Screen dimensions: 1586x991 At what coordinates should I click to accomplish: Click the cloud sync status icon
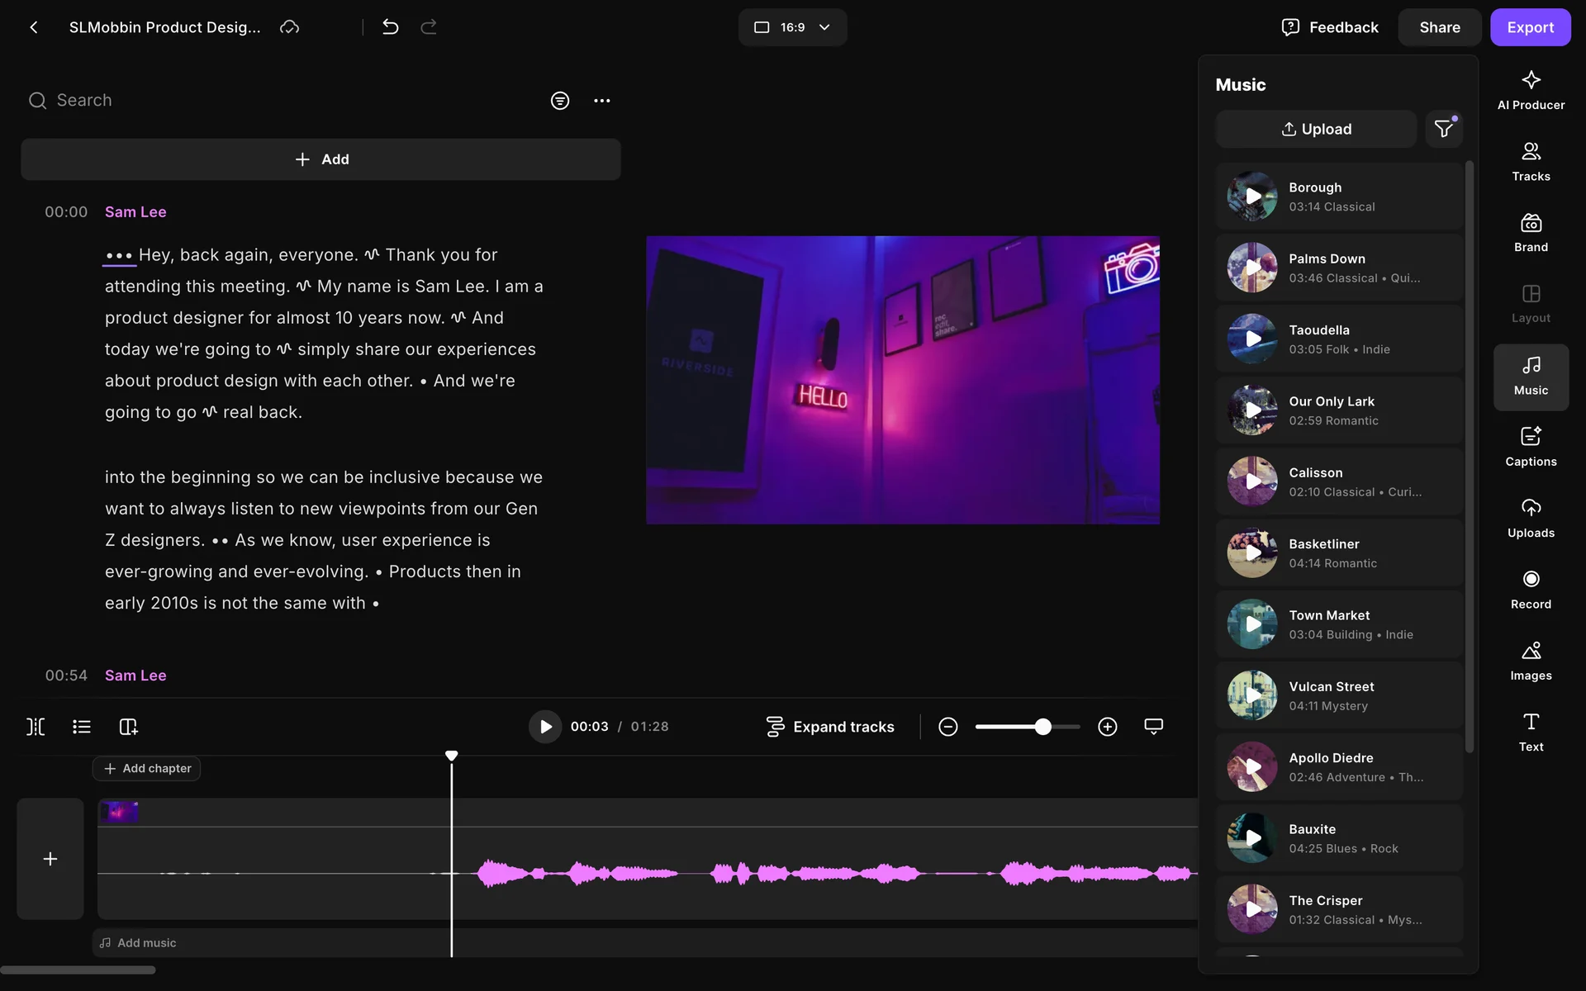289,27
